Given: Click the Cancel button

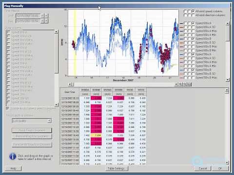Looking at the screenshot, I should [203, 168].
